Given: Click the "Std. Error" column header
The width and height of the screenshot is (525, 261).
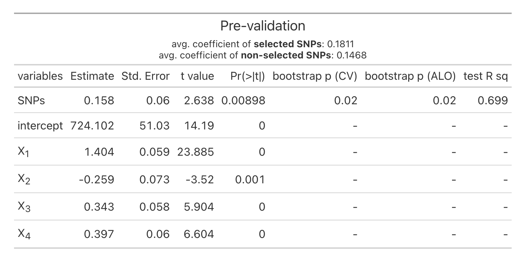Looking at the screenshot, I should coord(146,76).
